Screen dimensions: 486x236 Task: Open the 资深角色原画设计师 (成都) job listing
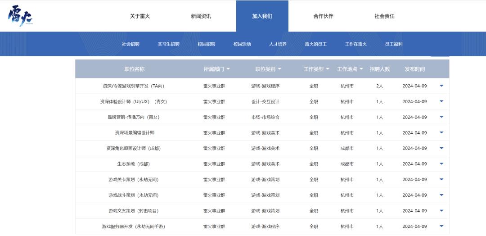(134, 148)
